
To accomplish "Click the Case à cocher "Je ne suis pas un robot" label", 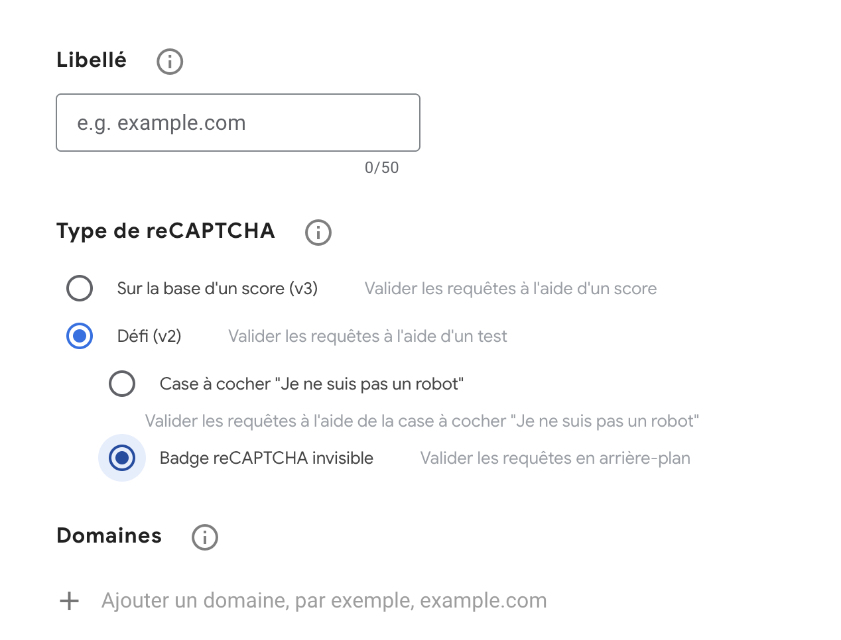I will click(312, 384).
